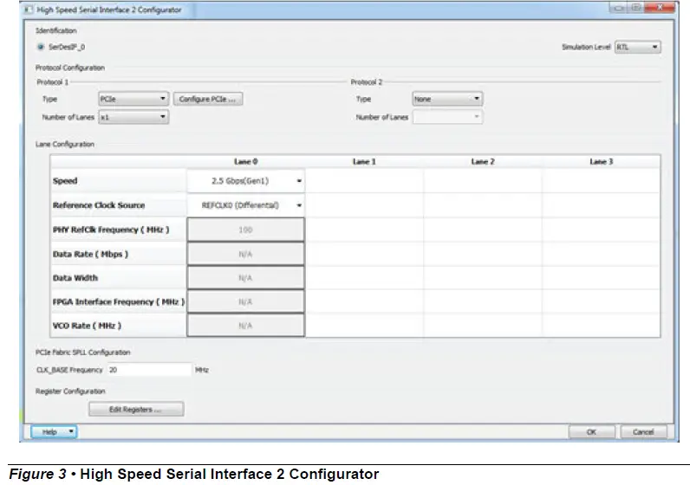690x485 pixels.
Task: Click the Speed row label
Action: [65, 181]
